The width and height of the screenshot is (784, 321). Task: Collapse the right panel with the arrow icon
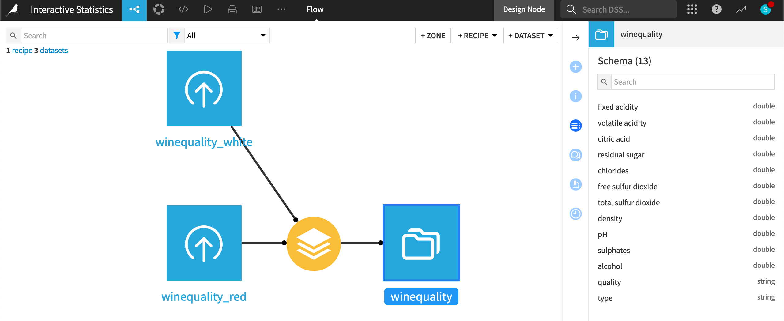[576, 38]
